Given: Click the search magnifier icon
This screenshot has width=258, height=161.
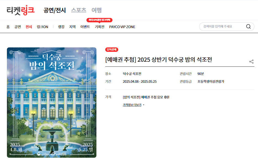Looking at the screenshot, I should pyautogui.click(x=248, y=26).
